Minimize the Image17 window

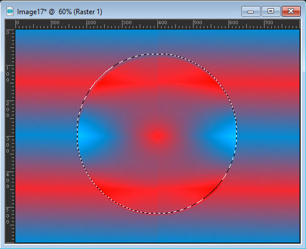tap(250, 11)
